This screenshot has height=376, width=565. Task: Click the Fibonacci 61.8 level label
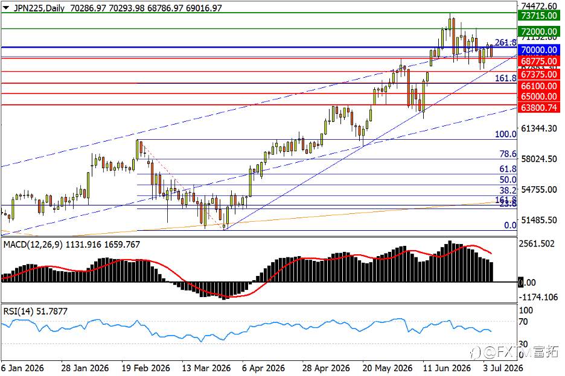click(x=508, y=169)
